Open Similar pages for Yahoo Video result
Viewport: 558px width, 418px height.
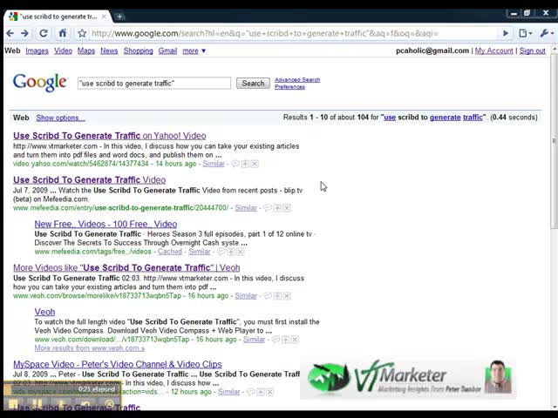214,164
